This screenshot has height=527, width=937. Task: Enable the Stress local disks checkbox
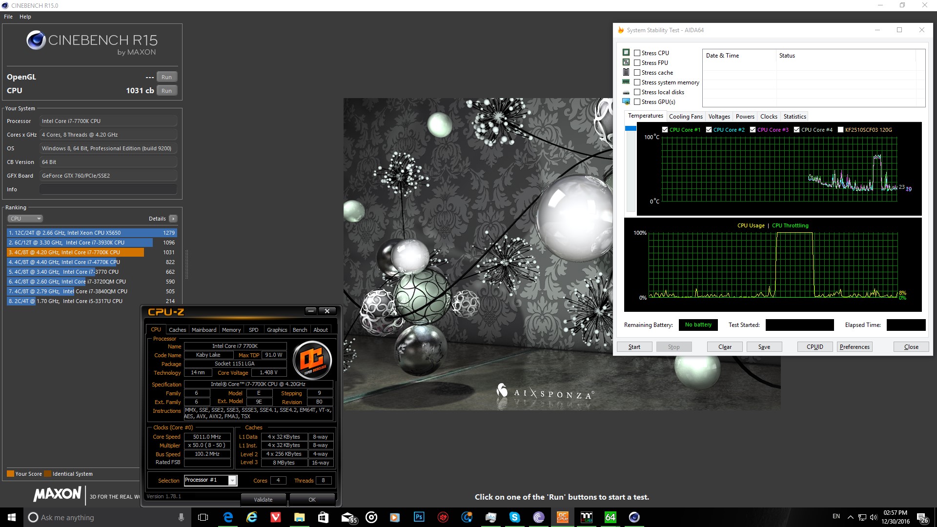[637, 92]
